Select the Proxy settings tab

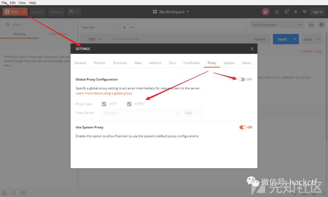212,63
